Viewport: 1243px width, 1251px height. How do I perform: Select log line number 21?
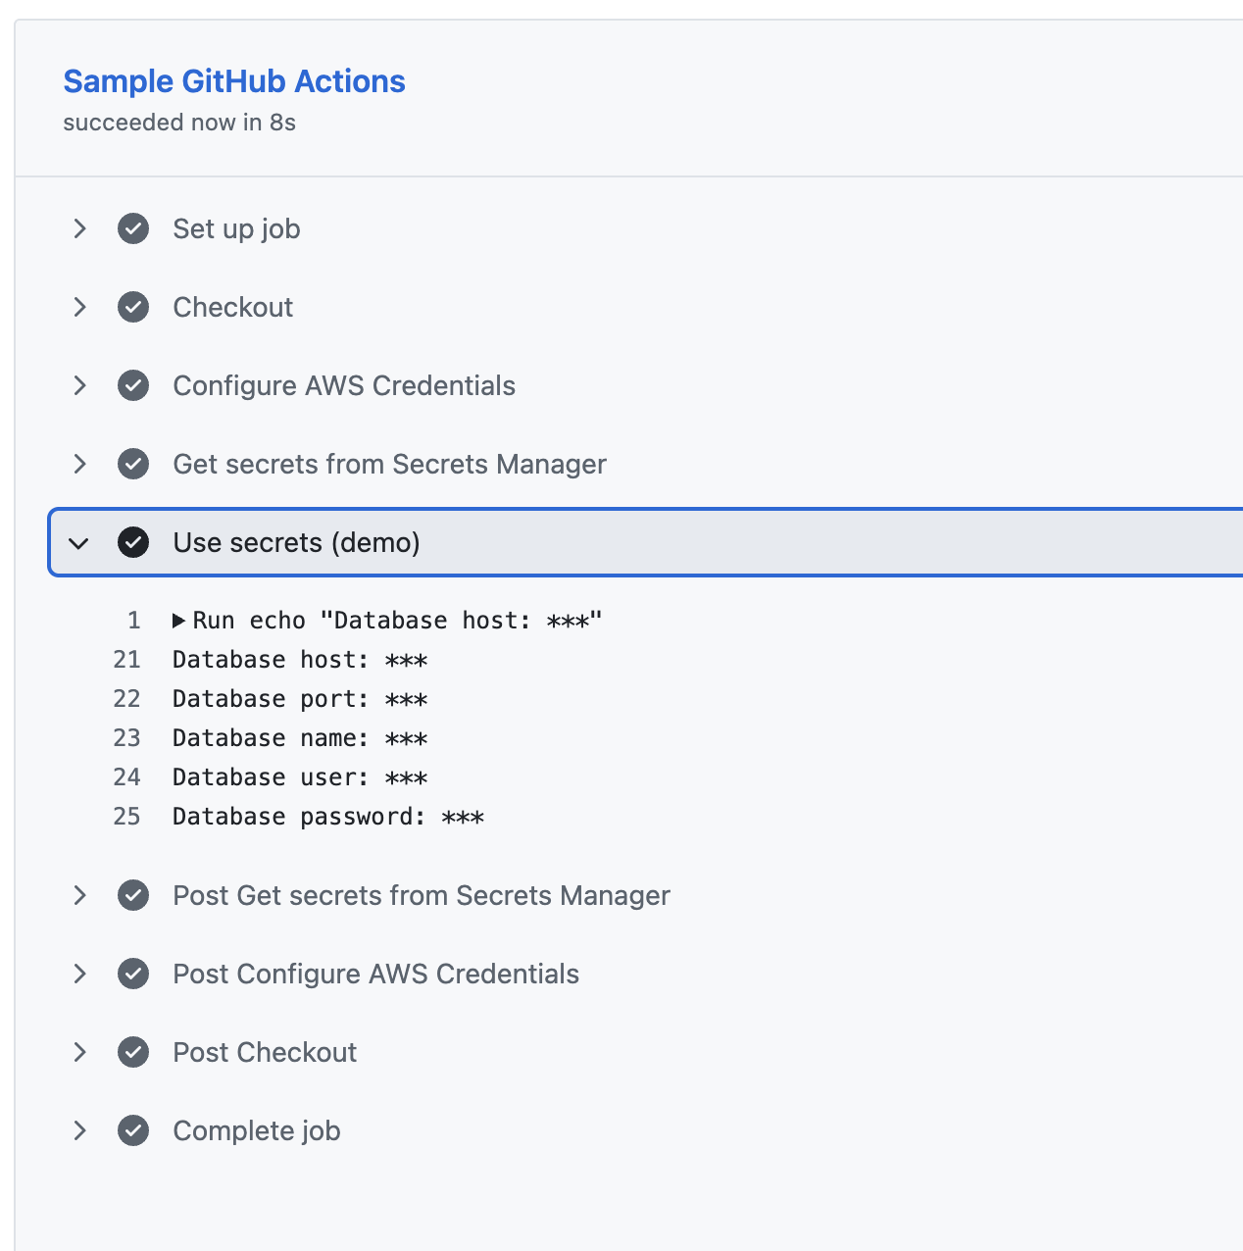126,660
